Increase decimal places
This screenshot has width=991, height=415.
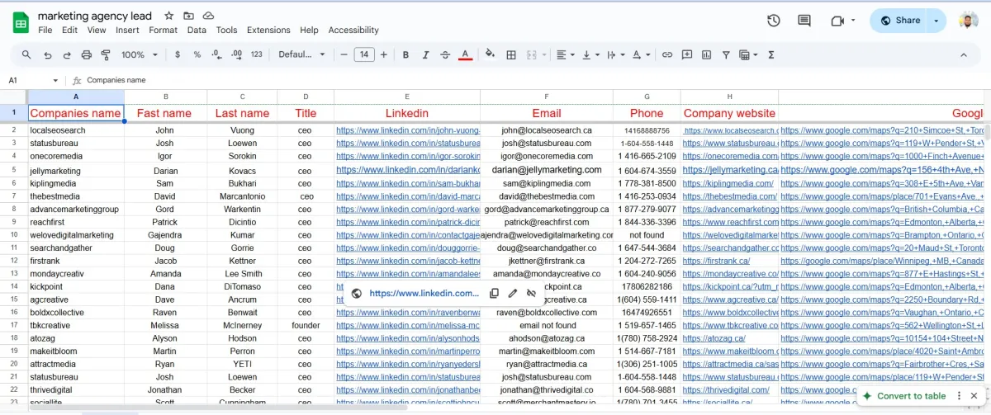click(237, 54)
